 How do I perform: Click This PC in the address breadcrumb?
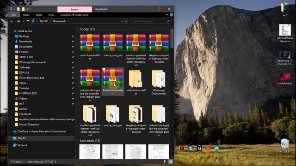[x=43, y=21]
